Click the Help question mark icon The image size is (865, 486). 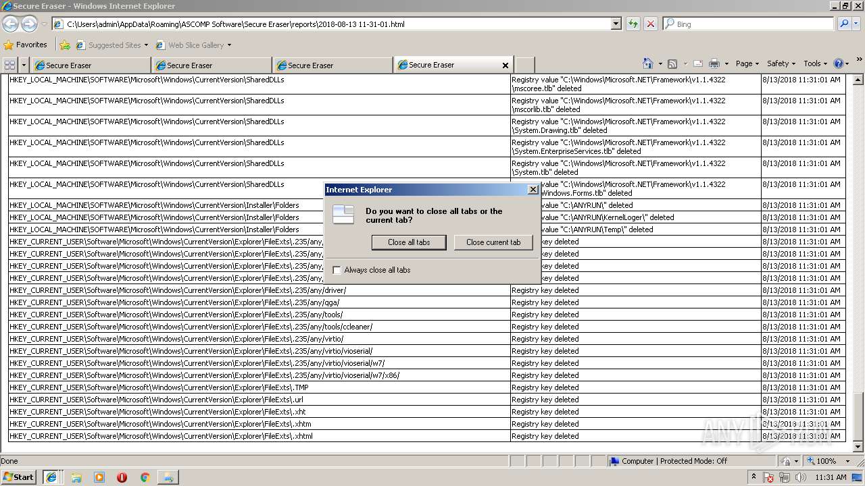(x=839, y=63)
